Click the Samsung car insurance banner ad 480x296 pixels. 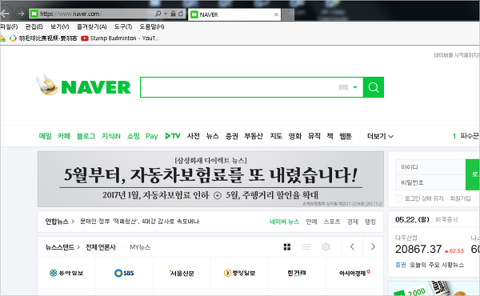(x=210, y=179)
